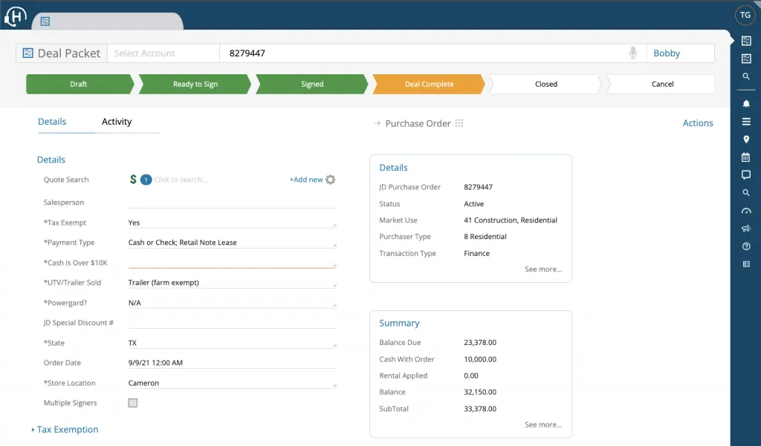761x446 pixels.
Task: Click the green dollar sign quote icon
Action: click(133, 180)
